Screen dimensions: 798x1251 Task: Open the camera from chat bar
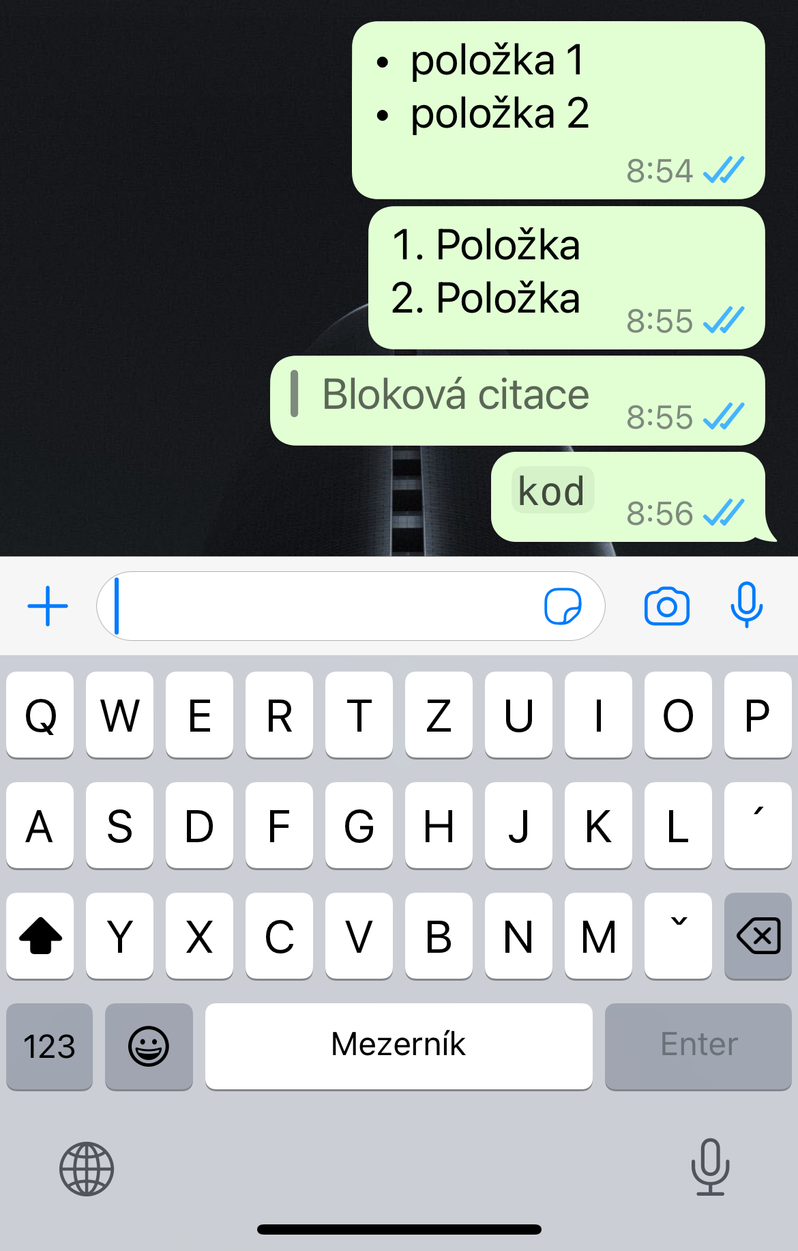point(666,606)
